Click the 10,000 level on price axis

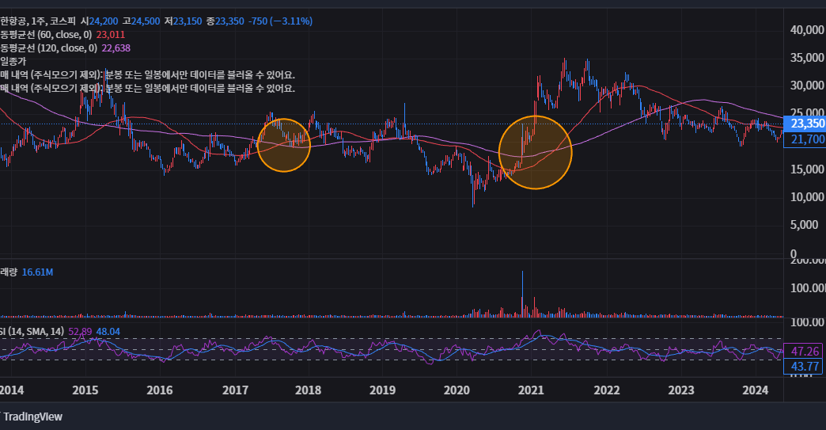807,196
